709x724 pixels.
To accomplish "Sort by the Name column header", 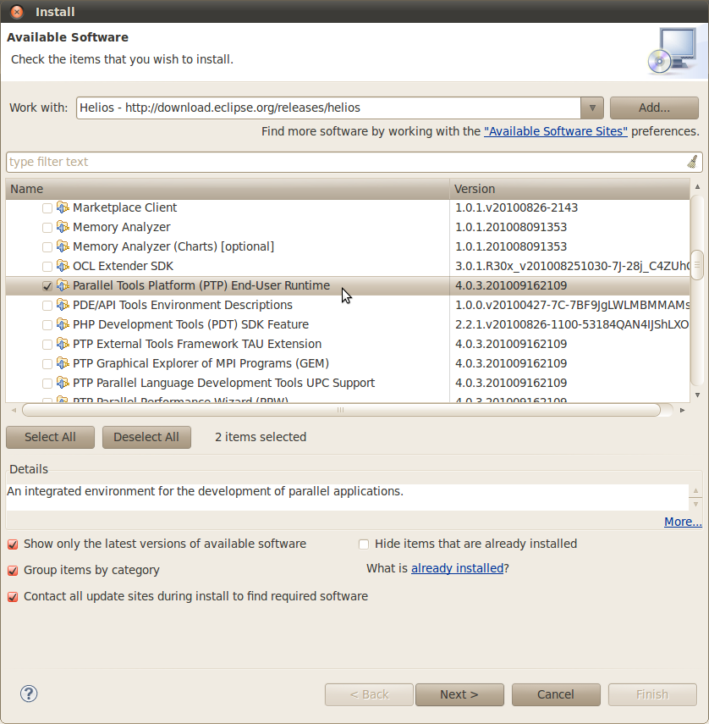I will pos(228,189).
